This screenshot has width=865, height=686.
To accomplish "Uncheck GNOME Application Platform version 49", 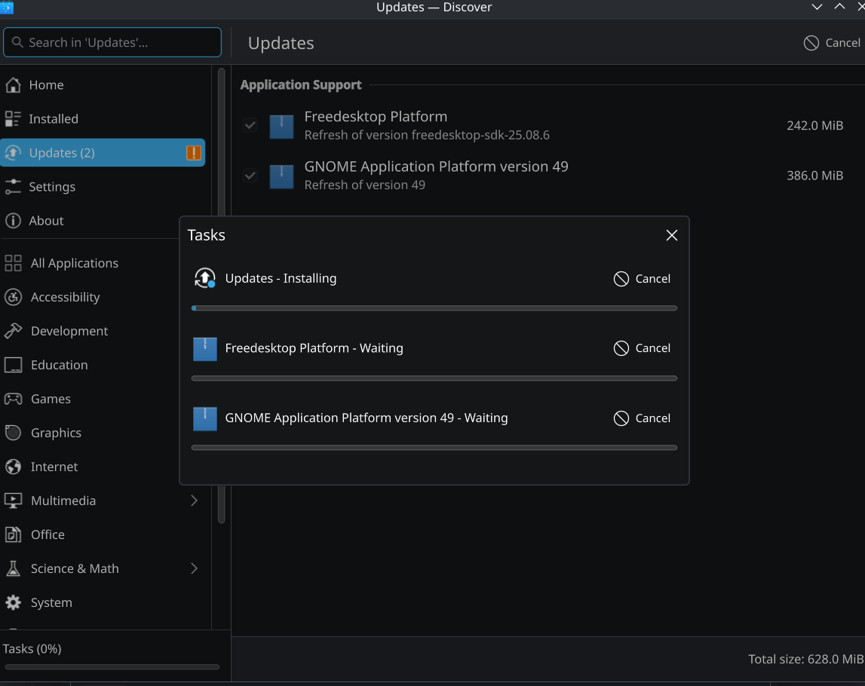I will tap(250, 176).
